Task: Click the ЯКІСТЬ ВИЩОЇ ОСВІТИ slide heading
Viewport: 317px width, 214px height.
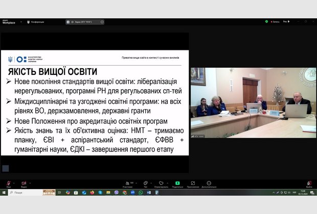Action: (53, 72)
